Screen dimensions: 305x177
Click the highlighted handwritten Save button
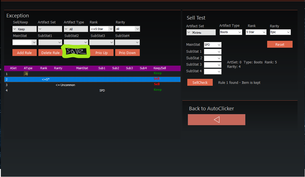pos(76,52)
